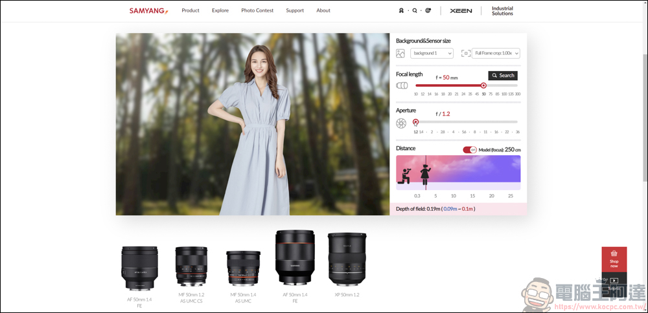
Task: Click the 35 mark on focal length scale
Action: 470,94
